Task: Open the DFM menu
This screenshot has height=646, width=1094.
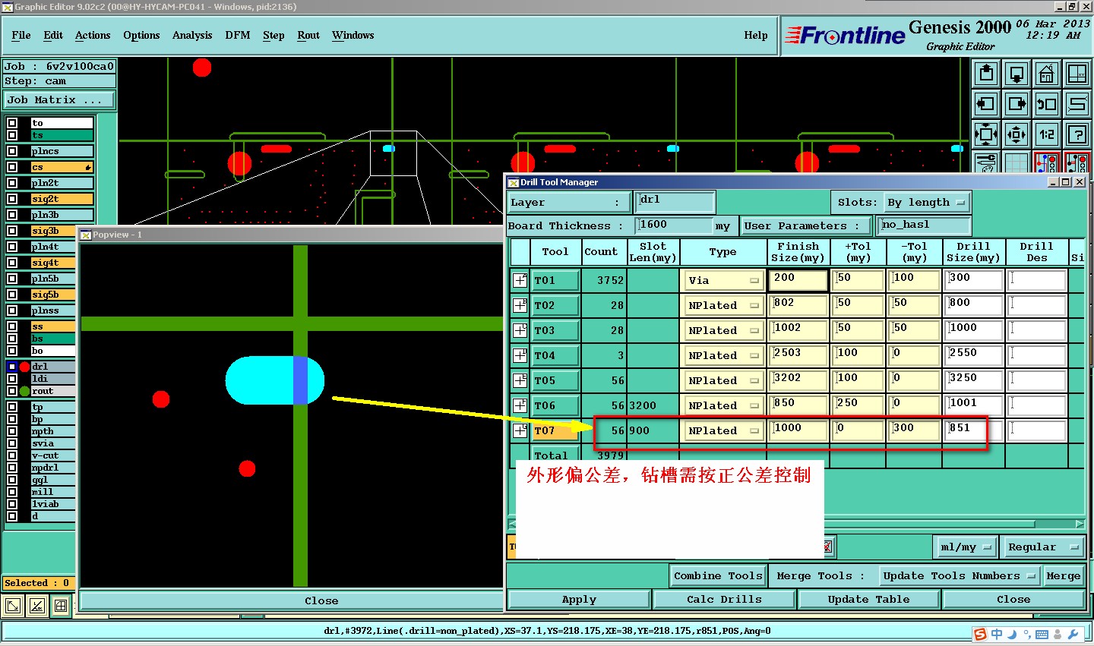Action: point(238,35)
